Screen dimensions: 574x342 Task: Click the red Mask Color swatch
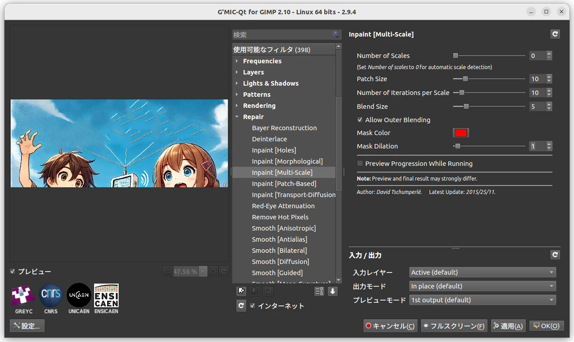(x=461, y=133)
